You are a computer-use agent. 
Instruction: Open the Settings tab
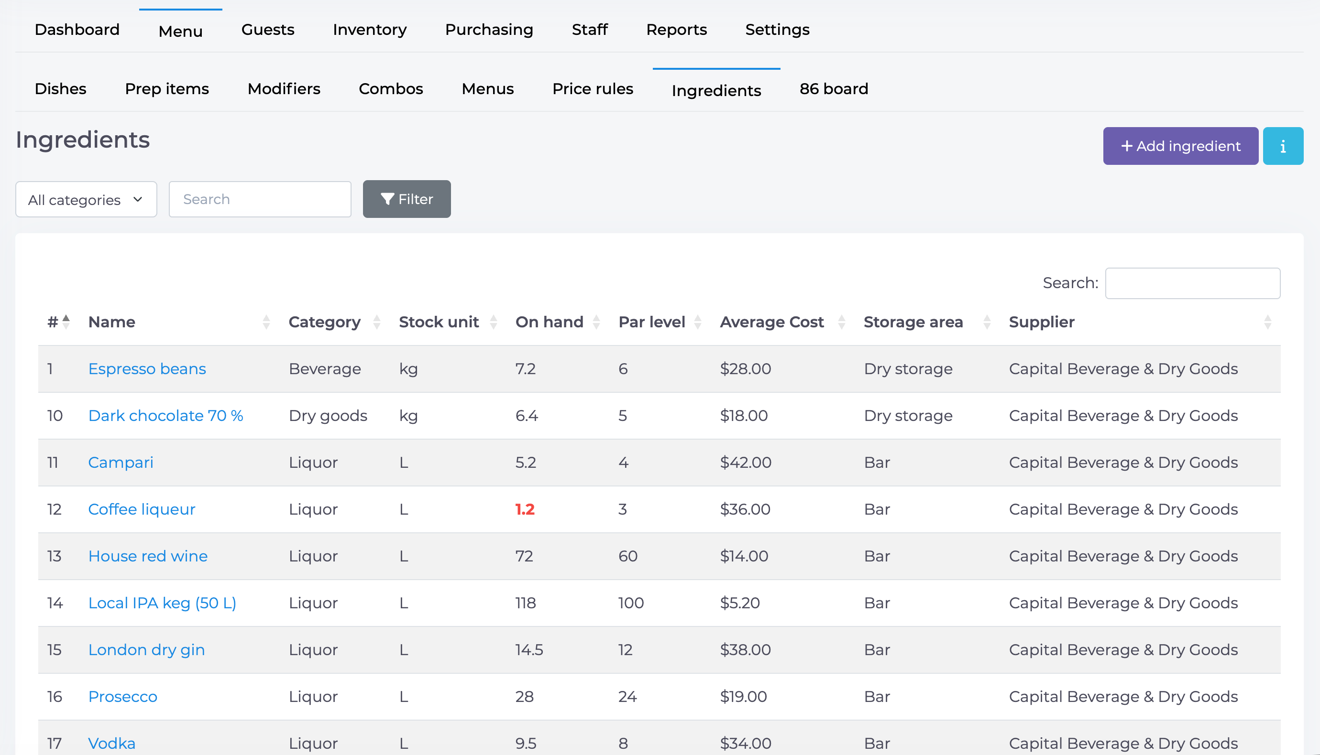tap(777, 30)
